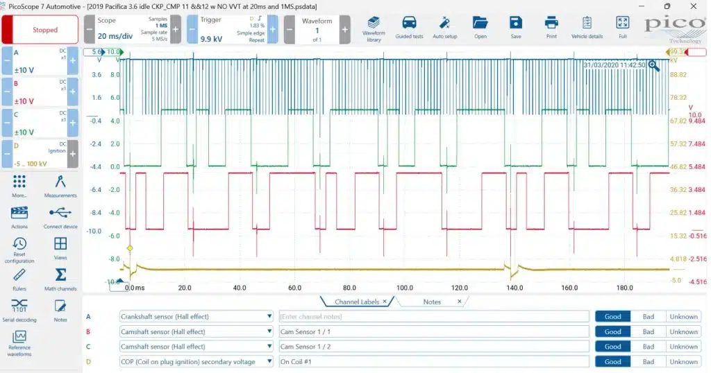Expand Channel A Crankshaft sensor dropdown

pos(269,316)
